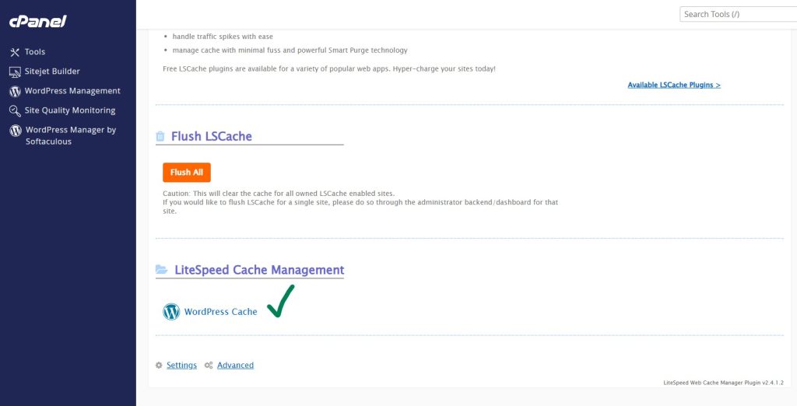The image size is (797, 406).
Task: Click the WordPress logo next to WordPress Cache
Action: point(171,311)
